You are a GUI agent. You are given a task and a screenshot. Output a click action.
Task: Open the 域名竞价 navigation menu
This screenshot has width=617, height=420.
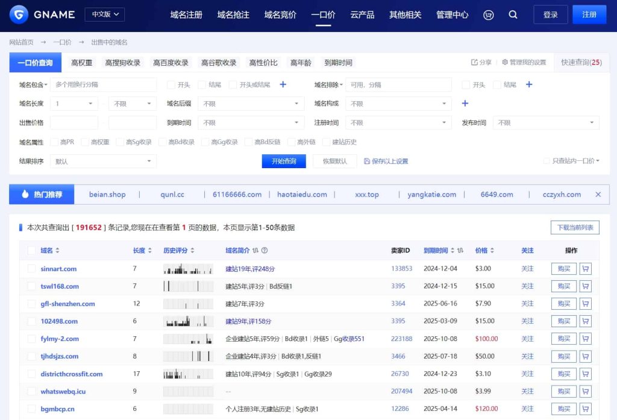point(280,14)
